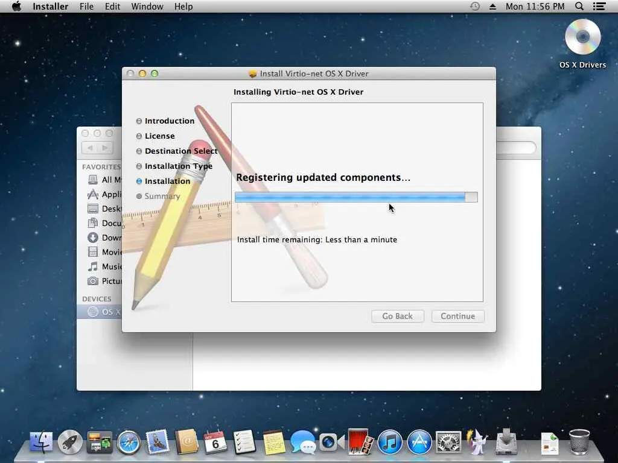
Task: Open Photo Booth icon in dock
Action: click(x=361, y=442)
